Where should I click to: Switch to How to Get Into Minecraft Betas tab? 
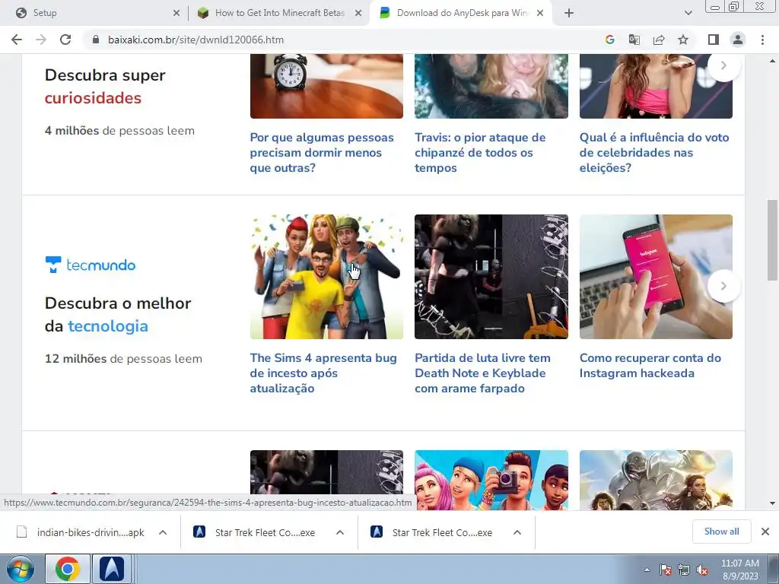coord(280,14)
